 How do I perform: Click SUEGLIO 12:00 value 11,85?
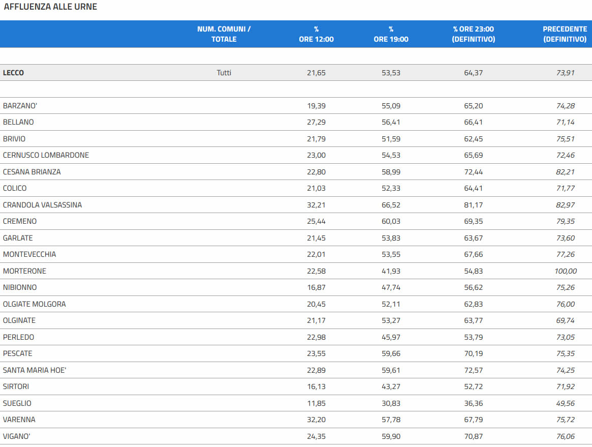coord(317,403)
